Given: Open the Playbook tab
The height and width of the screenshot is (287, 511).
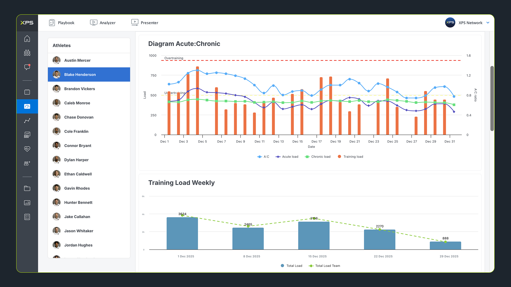Looking at the screenshot, I should 62,23.
